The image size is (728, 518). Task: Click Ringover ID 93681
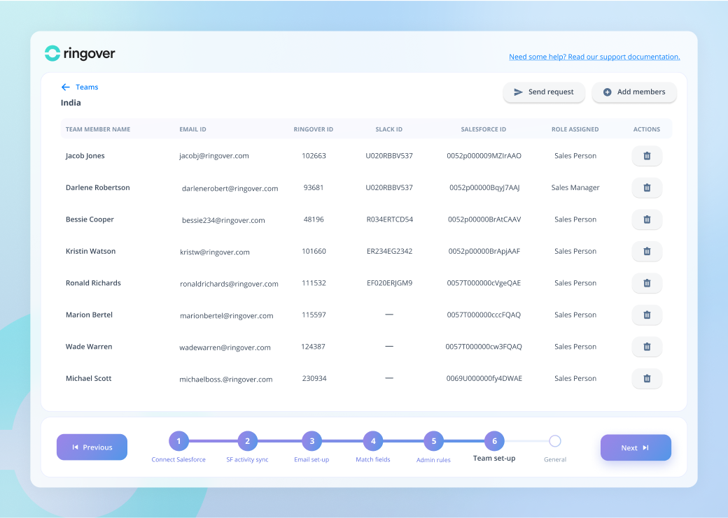click(314, 188)
